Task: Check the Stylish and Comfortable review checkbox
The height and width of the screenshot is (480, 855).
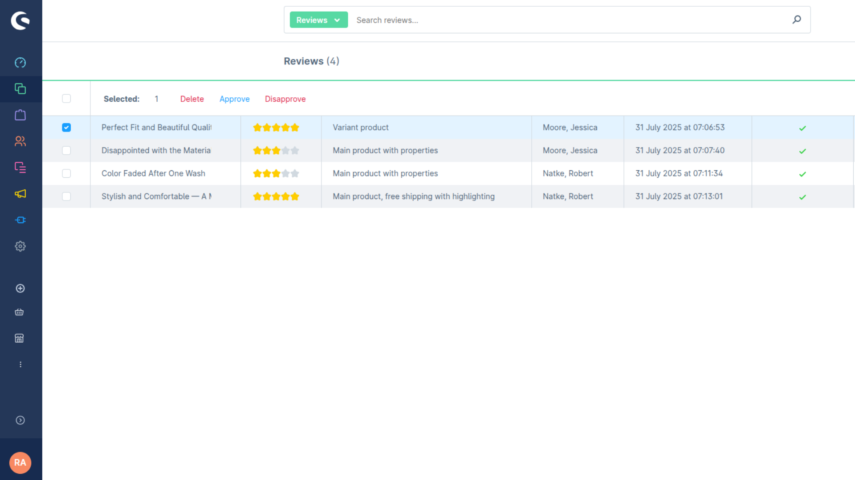Action: click(66, 196)
